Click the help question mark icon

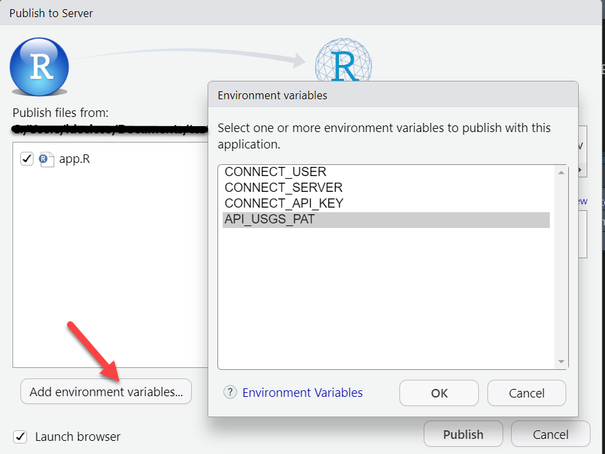pyautogui.click(x=230, y=392)
